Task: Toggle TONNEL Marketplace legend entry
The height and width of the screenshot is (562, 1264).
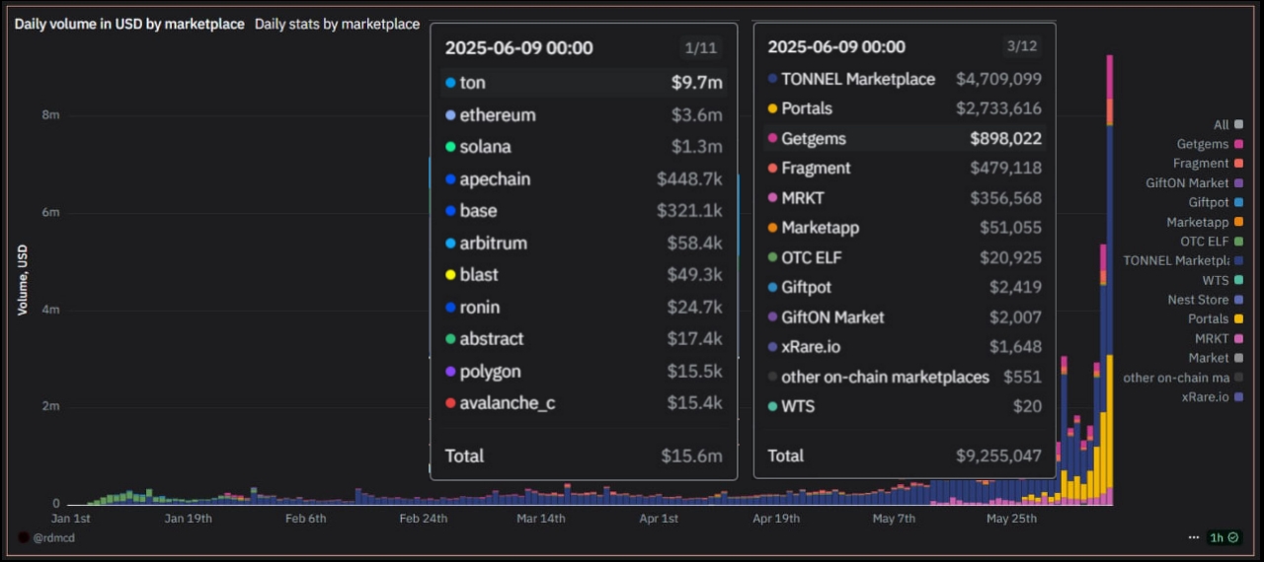Action: [1183, 260]
